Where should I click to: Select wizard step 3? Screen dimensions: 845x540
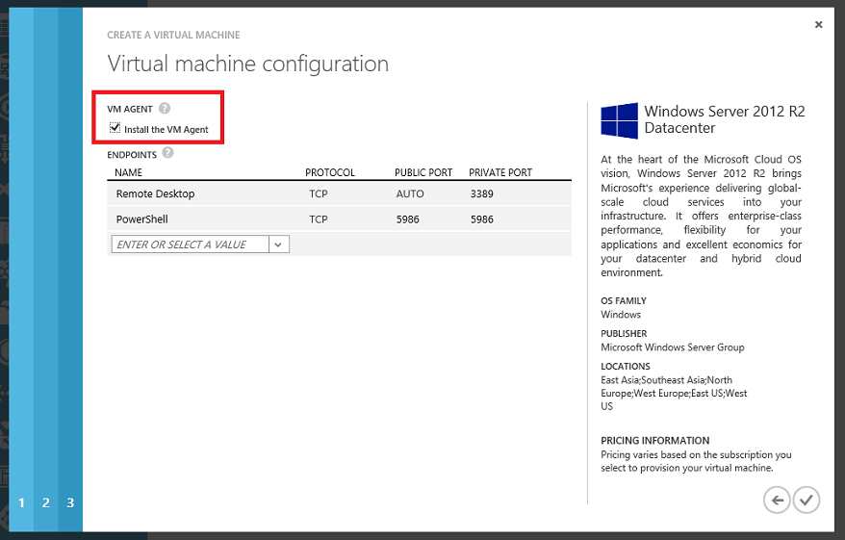pos(70,502)
